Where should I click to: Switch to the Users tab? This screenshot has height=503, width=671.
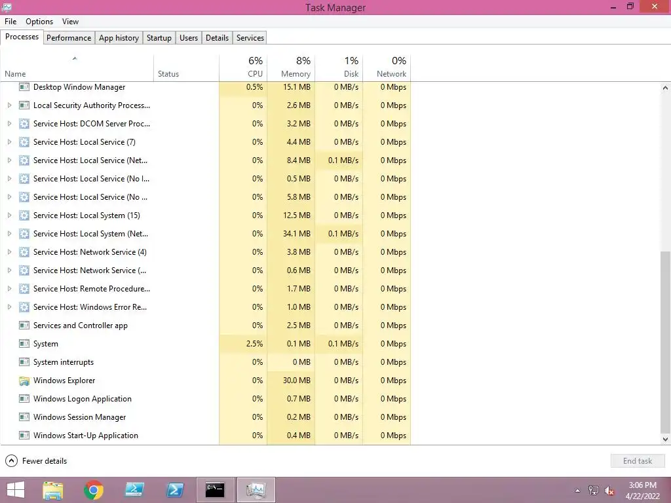coord(189,37)
